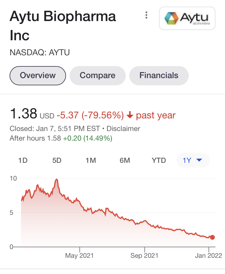Click the Jan 2022 axis label

(208, 256)
